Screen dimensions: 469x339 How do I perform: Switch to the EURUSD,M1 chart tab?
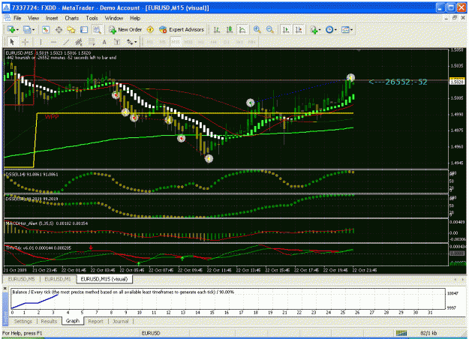pyautogui.click(x=58, y=279)
